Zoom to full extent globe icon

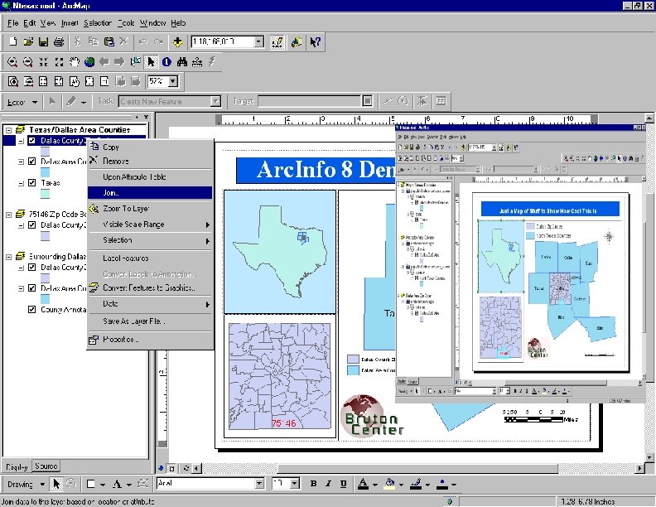tap(89, 62)
